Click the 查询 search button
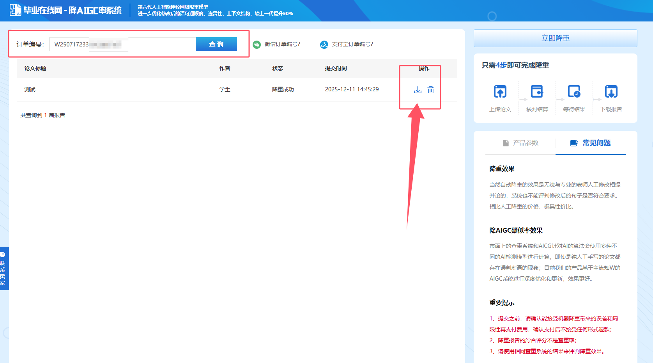 (216, 44)
